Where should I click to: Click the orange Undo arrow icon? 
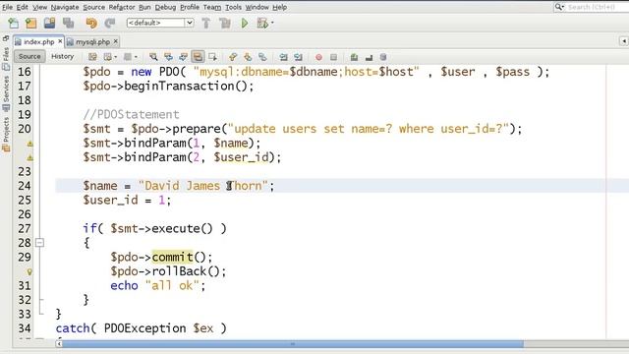click(x=91, y=23)
